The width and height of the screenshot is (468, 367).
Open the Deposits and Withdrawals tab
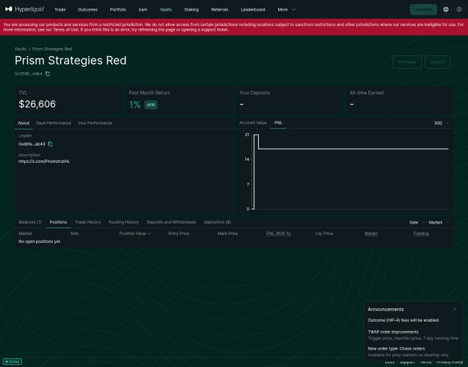tap(171, 222)
